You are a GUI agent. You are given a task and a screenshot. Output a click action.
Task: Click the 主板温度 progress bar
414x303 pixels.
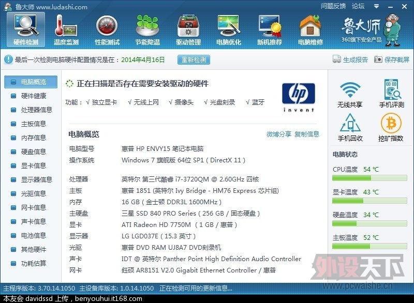[369, 247]
